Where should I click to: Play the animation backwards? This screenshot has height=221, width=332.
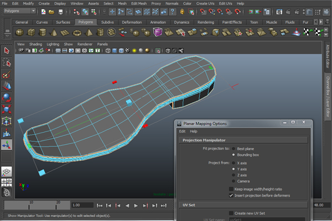(127, 206)
